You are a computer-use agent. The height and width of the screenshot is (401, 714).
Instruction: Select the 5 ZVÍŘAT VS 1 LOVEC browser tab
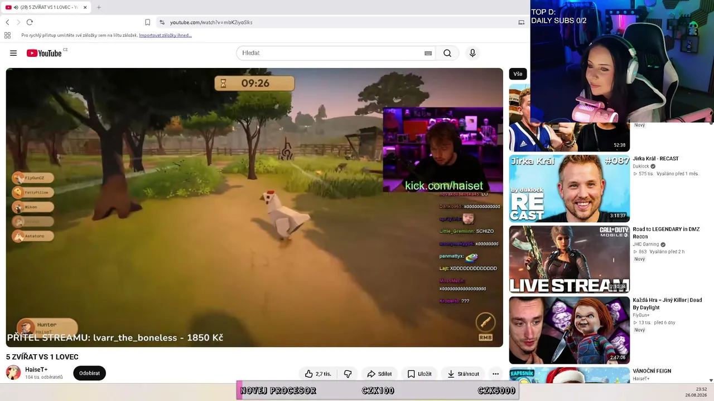[46, 7]
